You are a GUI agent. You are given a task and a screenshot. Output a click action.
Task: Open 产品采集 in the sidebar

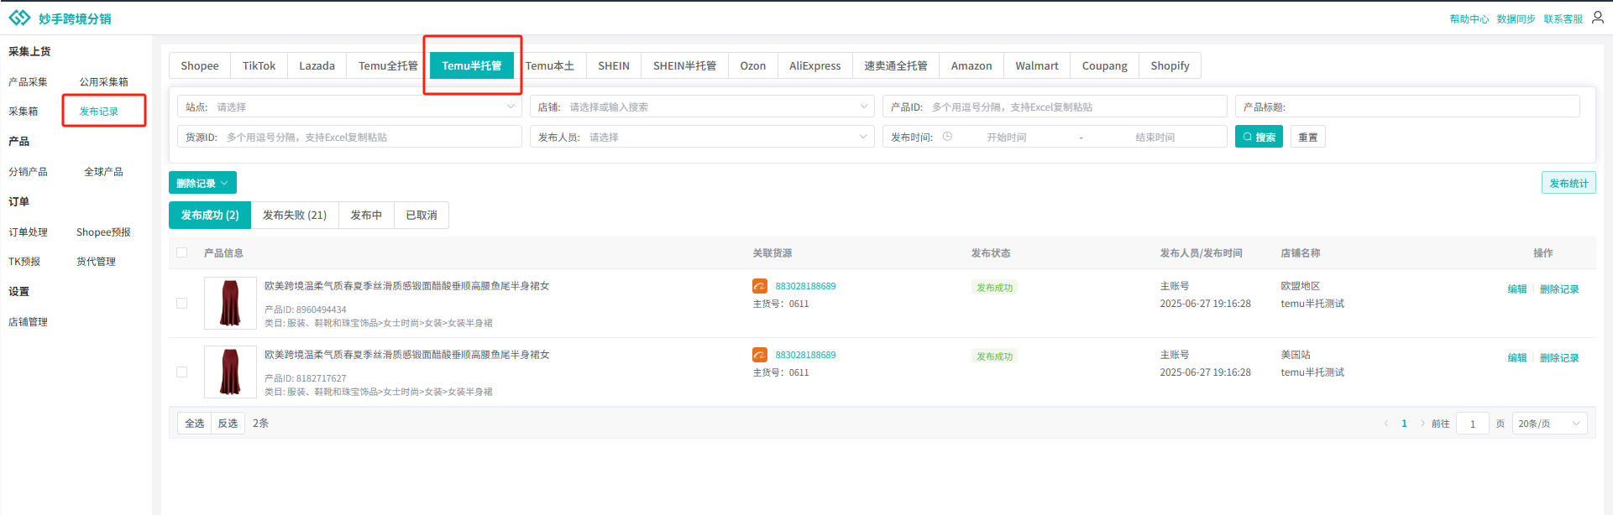coord(28,81)
